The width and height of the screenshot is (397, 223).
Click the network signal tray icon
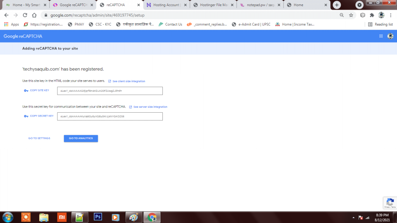pyautogui.click(x=368, y=218)
